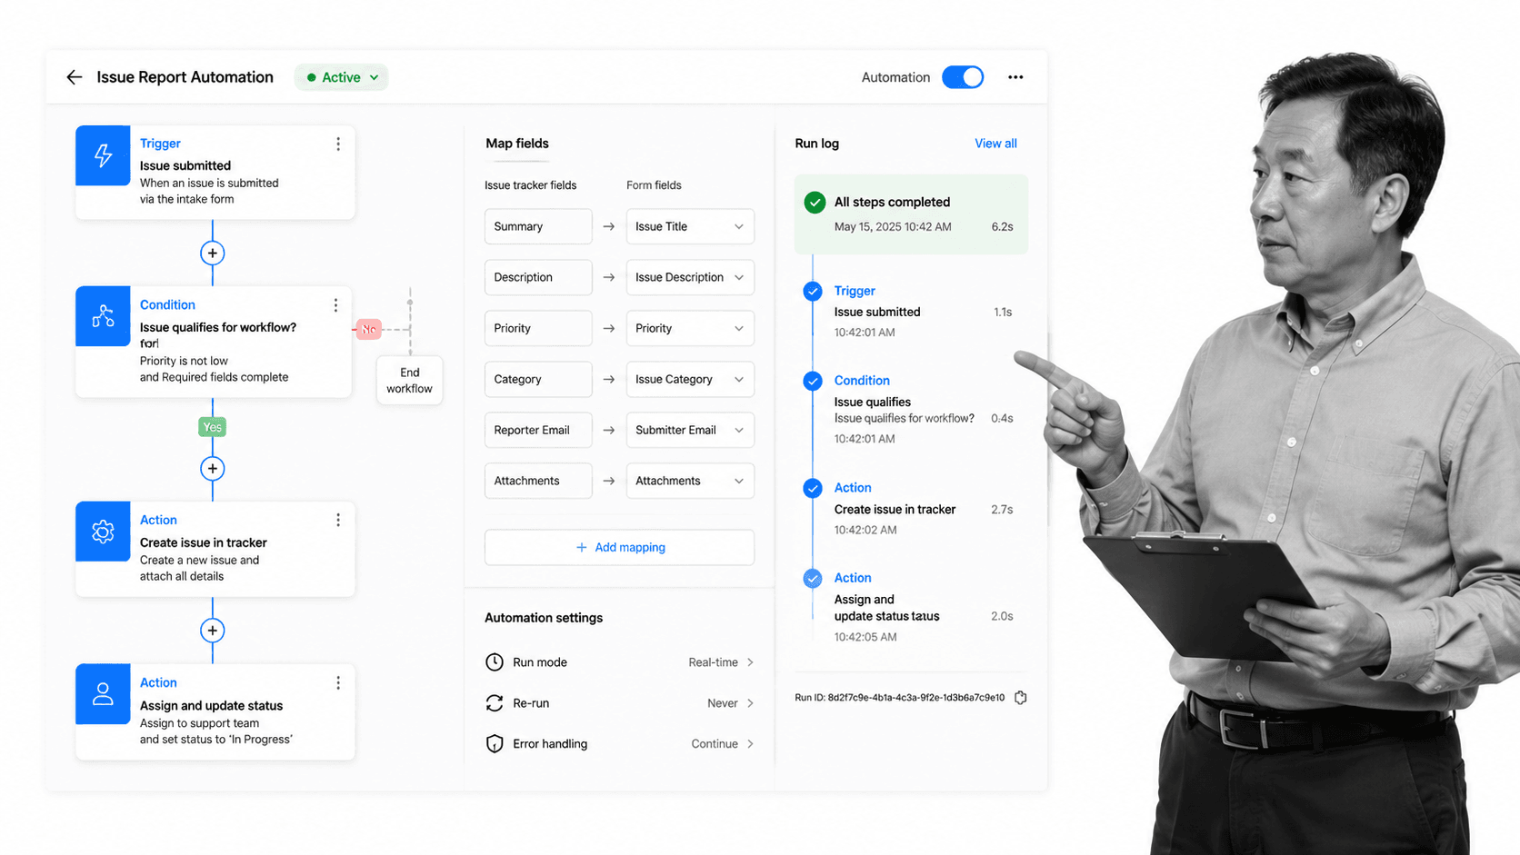Click the circular arrows Re-run icon
Screen dimensions: 1520x855
[x=495, y=703]
